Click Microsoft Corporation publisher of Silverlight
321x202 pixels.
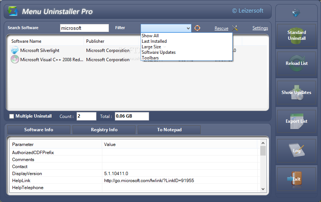click(108, 50)
